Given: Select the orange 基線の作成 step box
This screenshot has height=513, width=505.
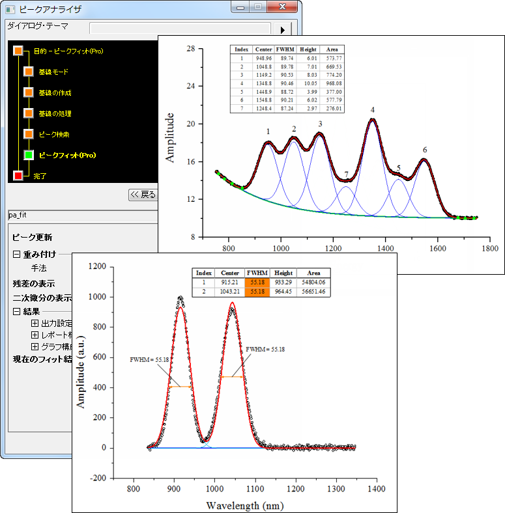Looking at the screenshot, I should point(29,92).
